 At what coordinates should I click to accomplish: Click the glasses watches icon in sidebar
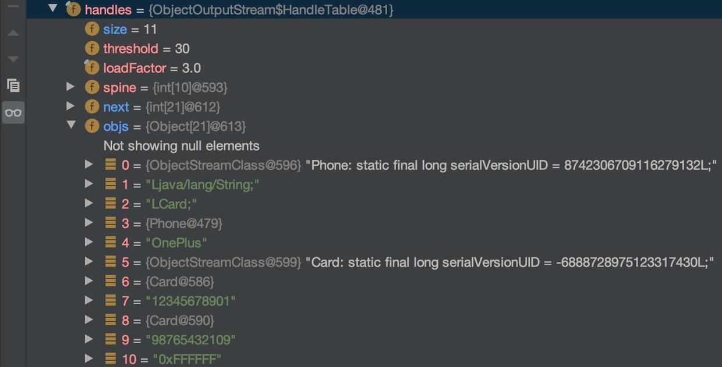pyautogui.click(x=13, y=112)
